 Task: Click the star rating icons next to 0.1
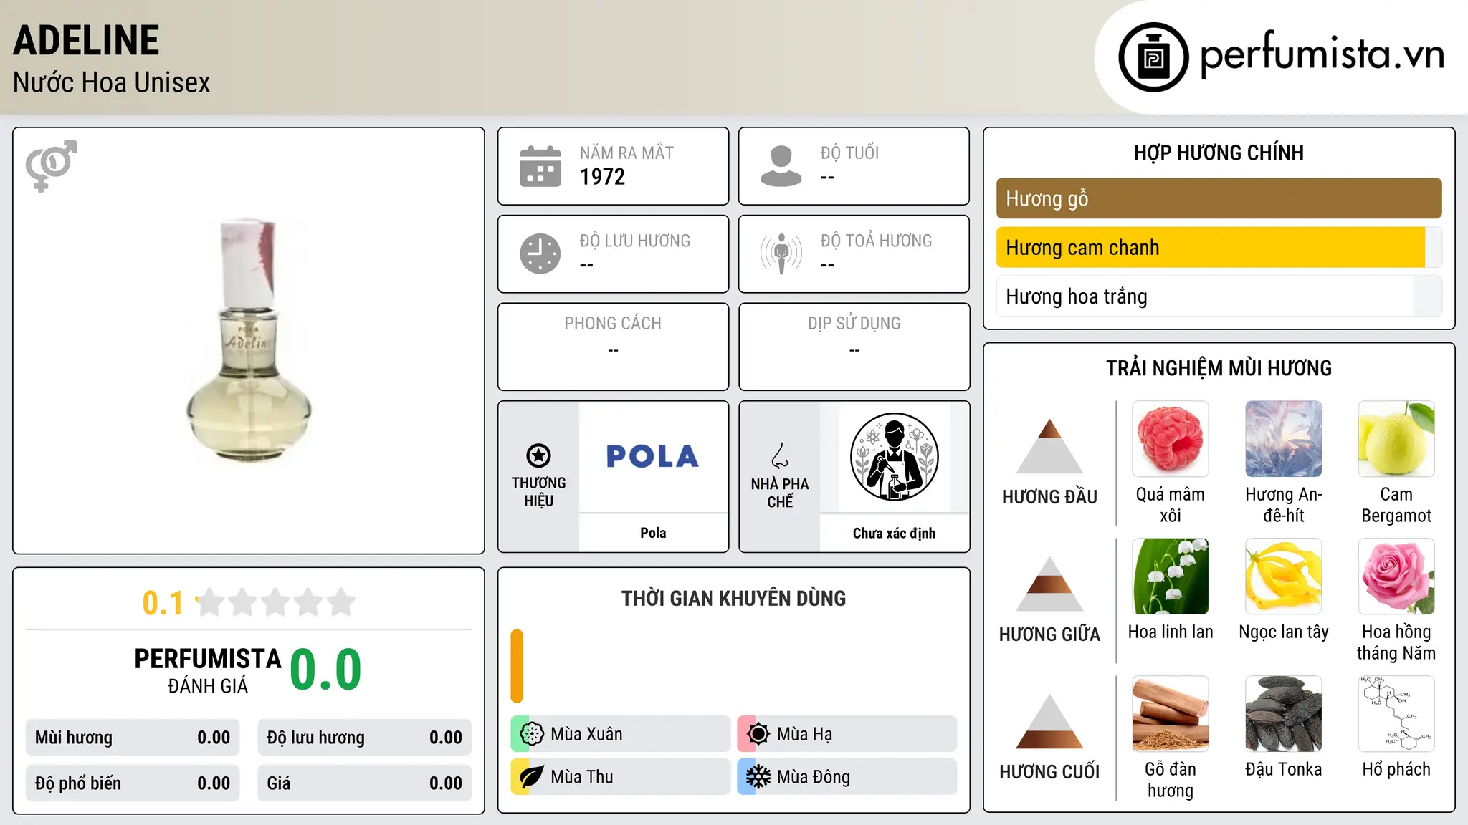point(275,602)
